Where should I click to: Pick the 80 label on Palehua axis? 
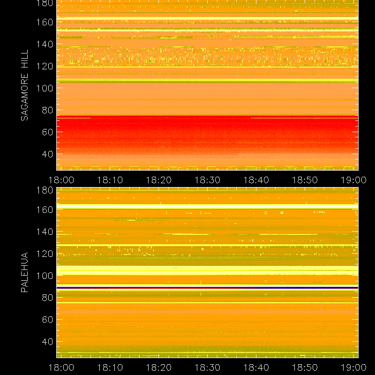coord(47,298)
